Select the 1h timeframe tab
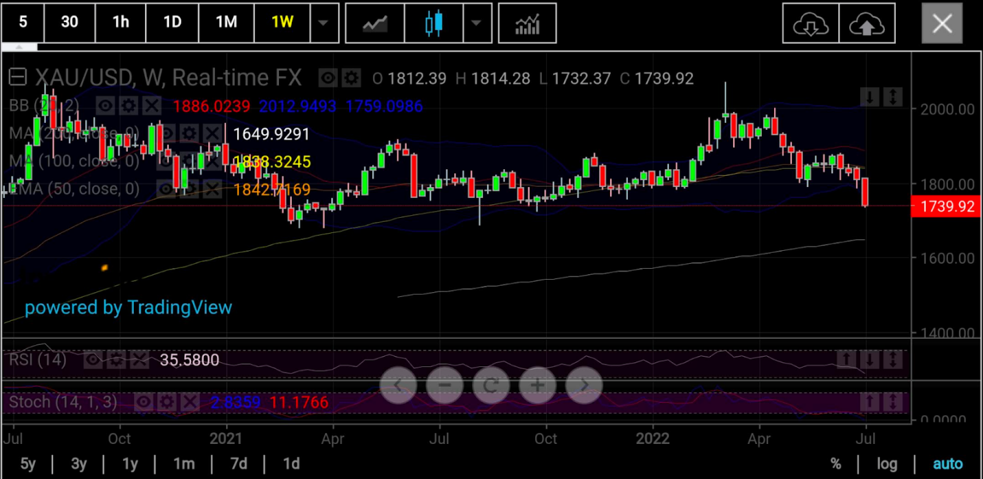Screen dimensions: 983x479 click(x=121, y=23)
